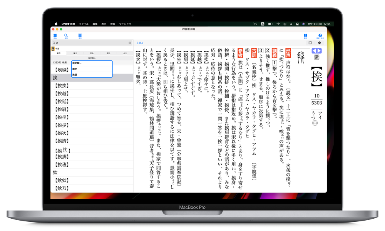Image resolution: width=385 pixels, height=231 pixels.
Task: Open the history book icon
Action: 305,36
